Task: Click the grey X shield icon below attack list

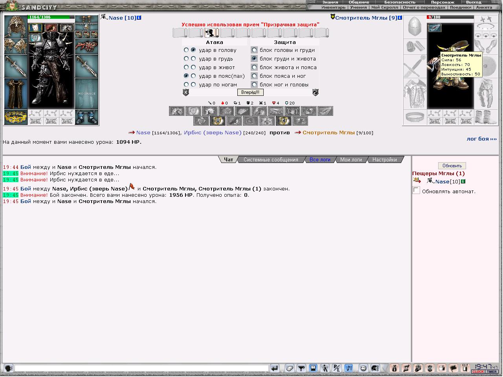Action: point(186,92)
